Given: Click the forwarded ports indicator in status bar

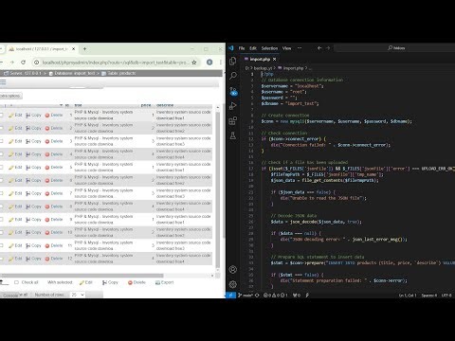Looking at the screenshot, I should point(297,296).
